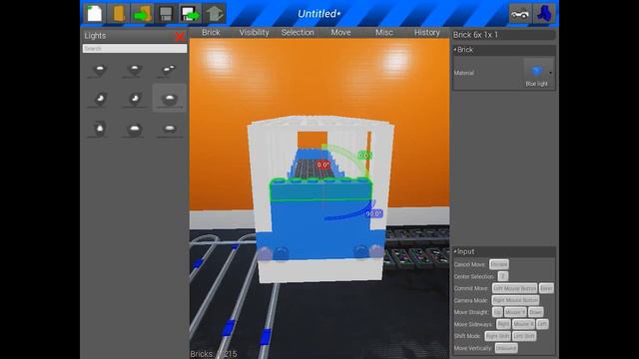The width and height of the screenshot is (639, 359).
Task: Open the Misc menu
Action: pos(383,32)
